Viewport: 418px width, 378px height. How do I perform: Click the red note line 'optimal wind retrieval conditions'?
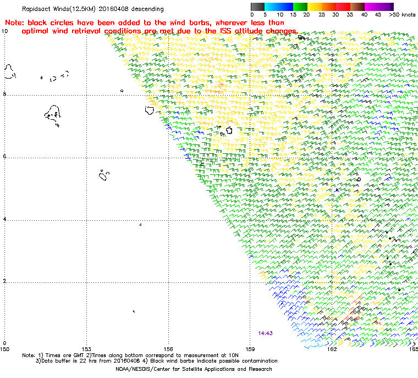click(x=159, y=31)
